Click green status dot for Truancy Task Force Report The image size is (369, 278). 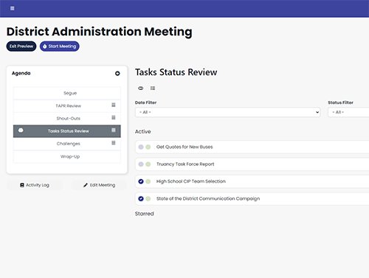(x=148, y=164)
